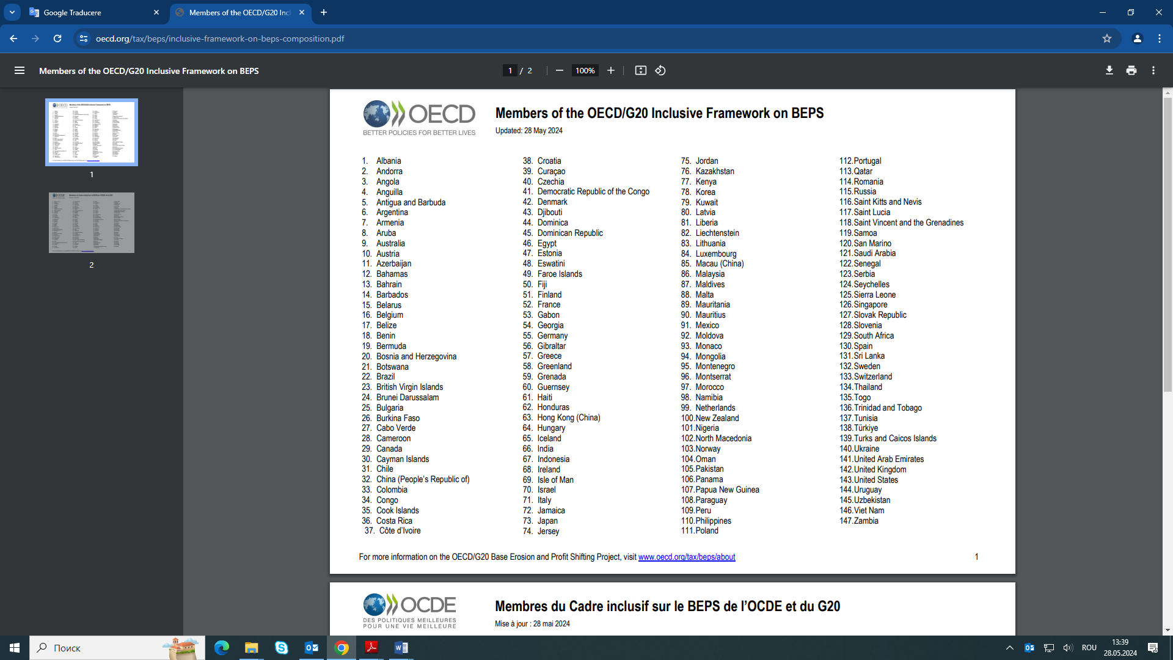Click 'Saint Vincent and the Grenadines' text

tap(908, 222)
